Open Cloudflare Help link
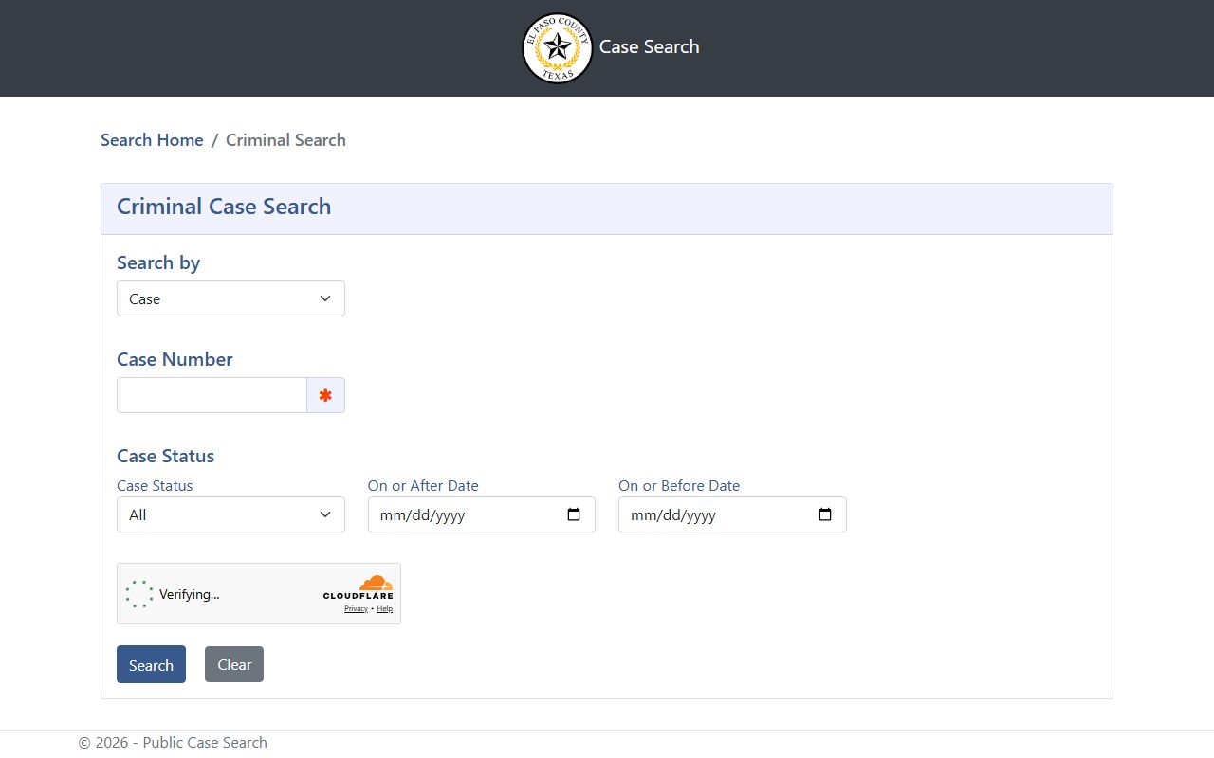The image size is (1214, 758). (x=384, y=609)
